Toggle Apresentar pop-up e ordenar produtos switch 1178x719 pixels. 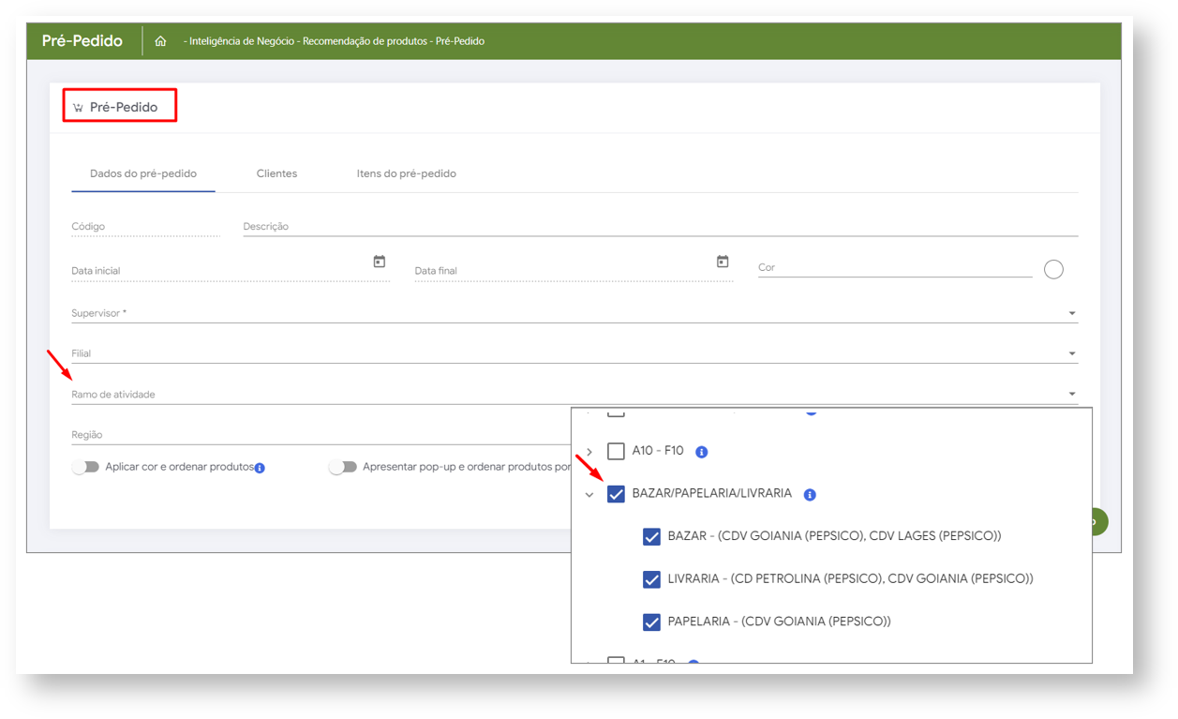pyautogui.click(x=342, y=467)
